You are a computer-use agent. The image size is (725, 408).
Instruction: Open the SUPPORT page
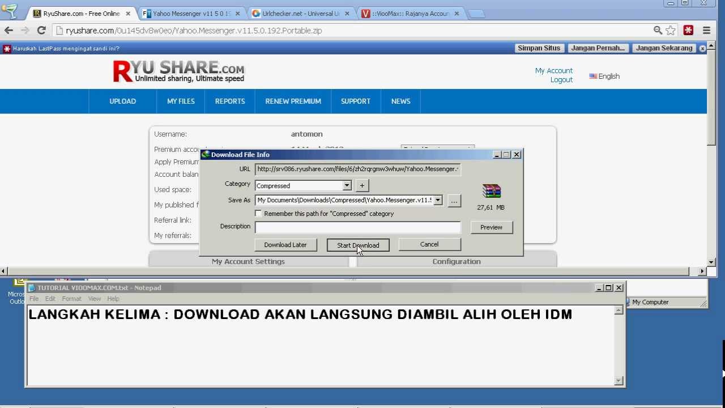[356, 101]
